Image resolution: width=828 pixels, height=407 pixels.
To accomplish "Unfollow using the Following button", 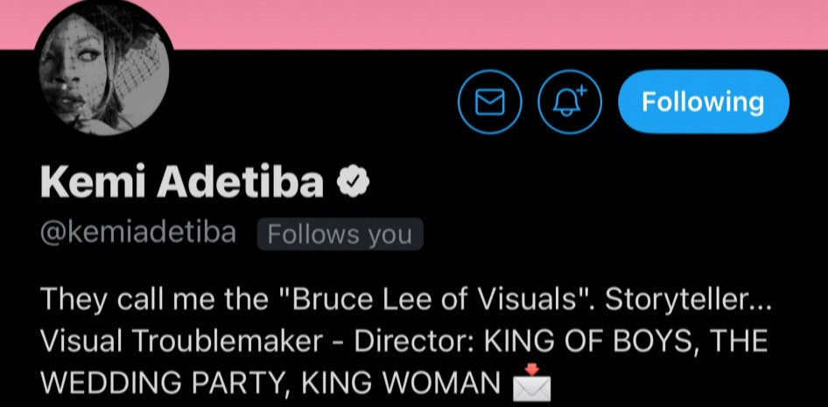I will pos(703,102).
